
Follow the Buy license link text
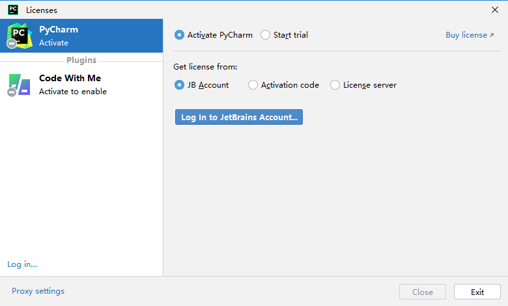pos(466,35)
